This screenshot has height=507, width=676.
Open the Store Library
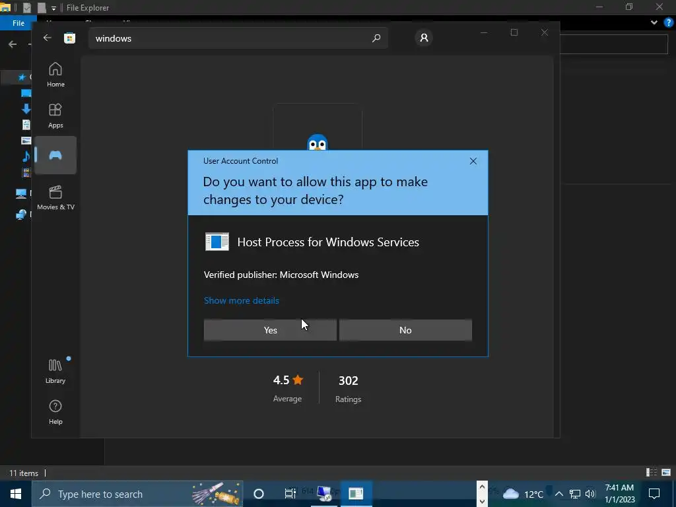coord(55,371)
